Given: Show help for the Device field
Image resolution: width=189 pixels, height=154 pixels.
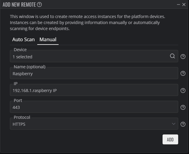Looking at the screenshot, I should (x=183, y=57).
